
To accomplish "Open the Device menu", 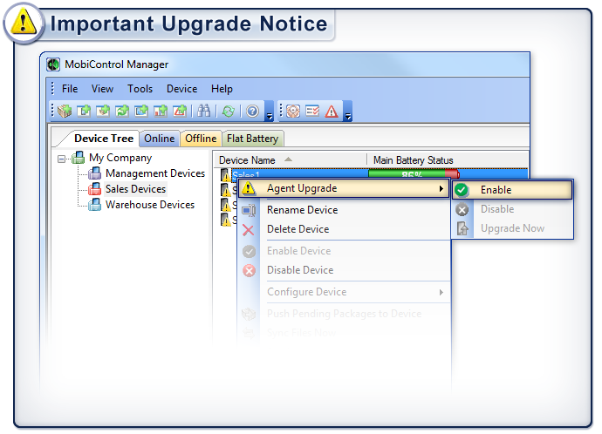I will point(181,89).
